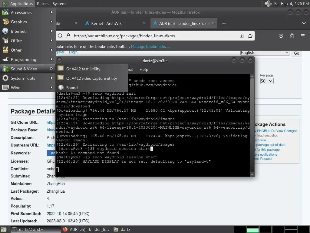Viewport: 310px width, 233px height.
Task: Expand the Programming submenu arrow
Action: pos(51,59)
